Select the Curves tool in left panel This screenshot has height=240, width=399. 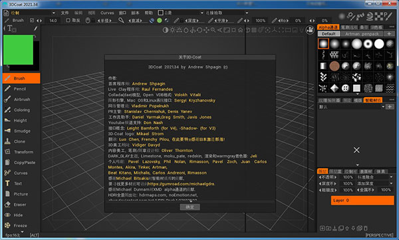pos(21,173)
